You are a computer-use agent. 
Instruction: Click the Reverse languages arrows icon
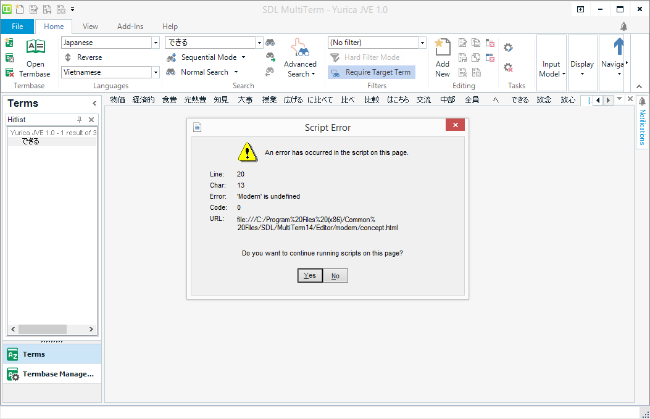click(68, 57)
